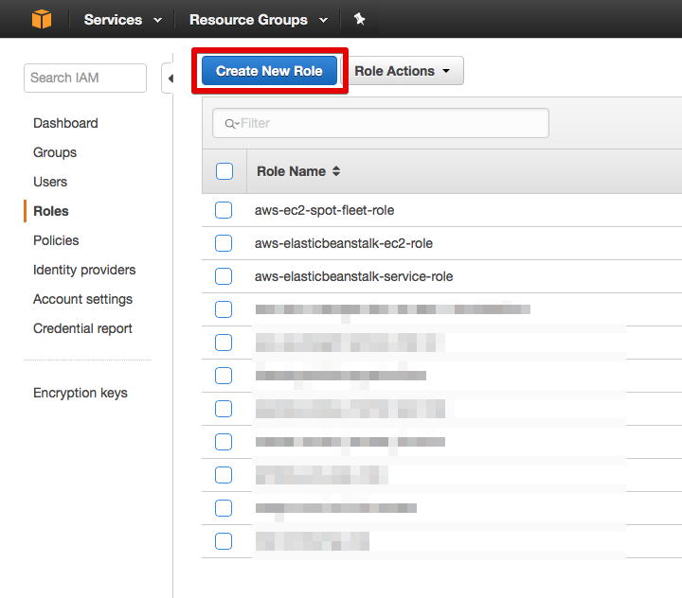Click the Create New Role button
Screen dimensions: 682x598
pyautogui.click(x=269, y=70)
